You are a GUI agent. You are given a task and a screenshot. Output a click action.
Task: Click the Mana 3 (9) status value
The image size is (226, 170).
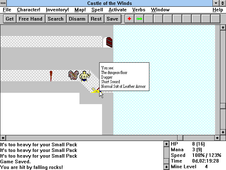click(x=197, y=149)
